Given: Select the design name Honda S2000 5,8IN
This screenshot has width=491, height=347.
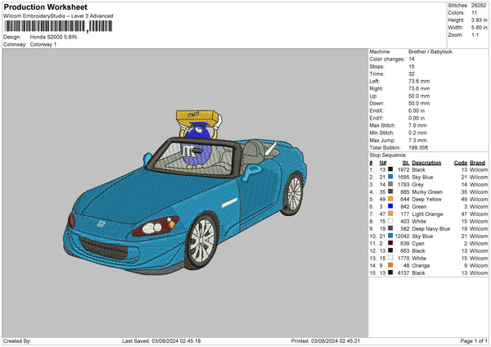Looking at the screenshot, I should point(53,37).
